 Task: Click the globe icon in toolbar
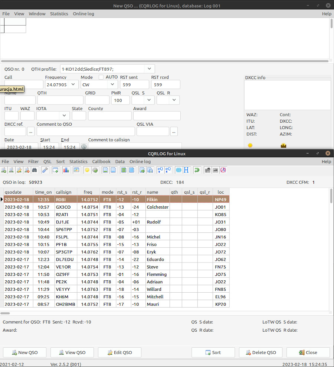(x=179, y=170)
